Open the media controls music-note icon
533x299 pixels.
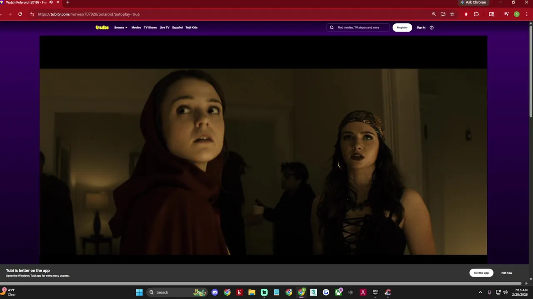click(x=506, y=14)
